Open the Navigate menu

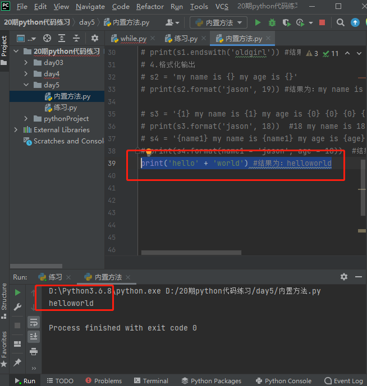coord(90,7)
